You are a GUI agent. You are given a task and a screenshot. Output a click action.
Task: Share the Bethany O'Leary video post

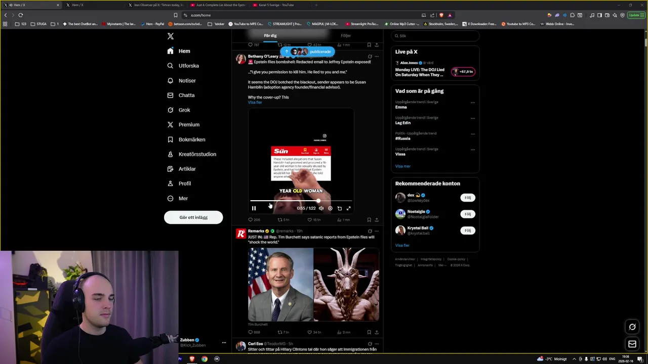pyautogui.click(x=376, y=220)
